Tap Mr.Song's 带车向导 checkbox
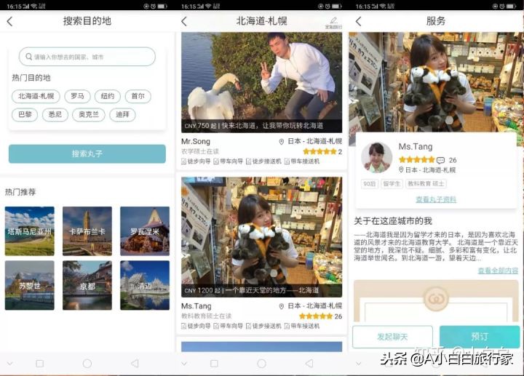 click(x=216, y=161)
